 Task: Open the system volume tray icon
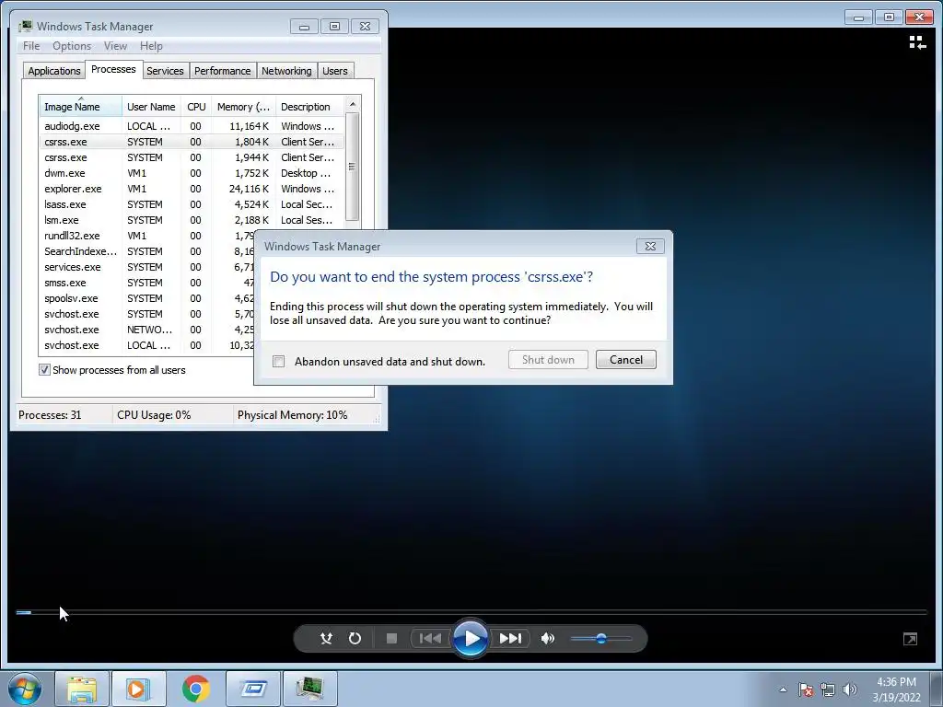point(850,690)
